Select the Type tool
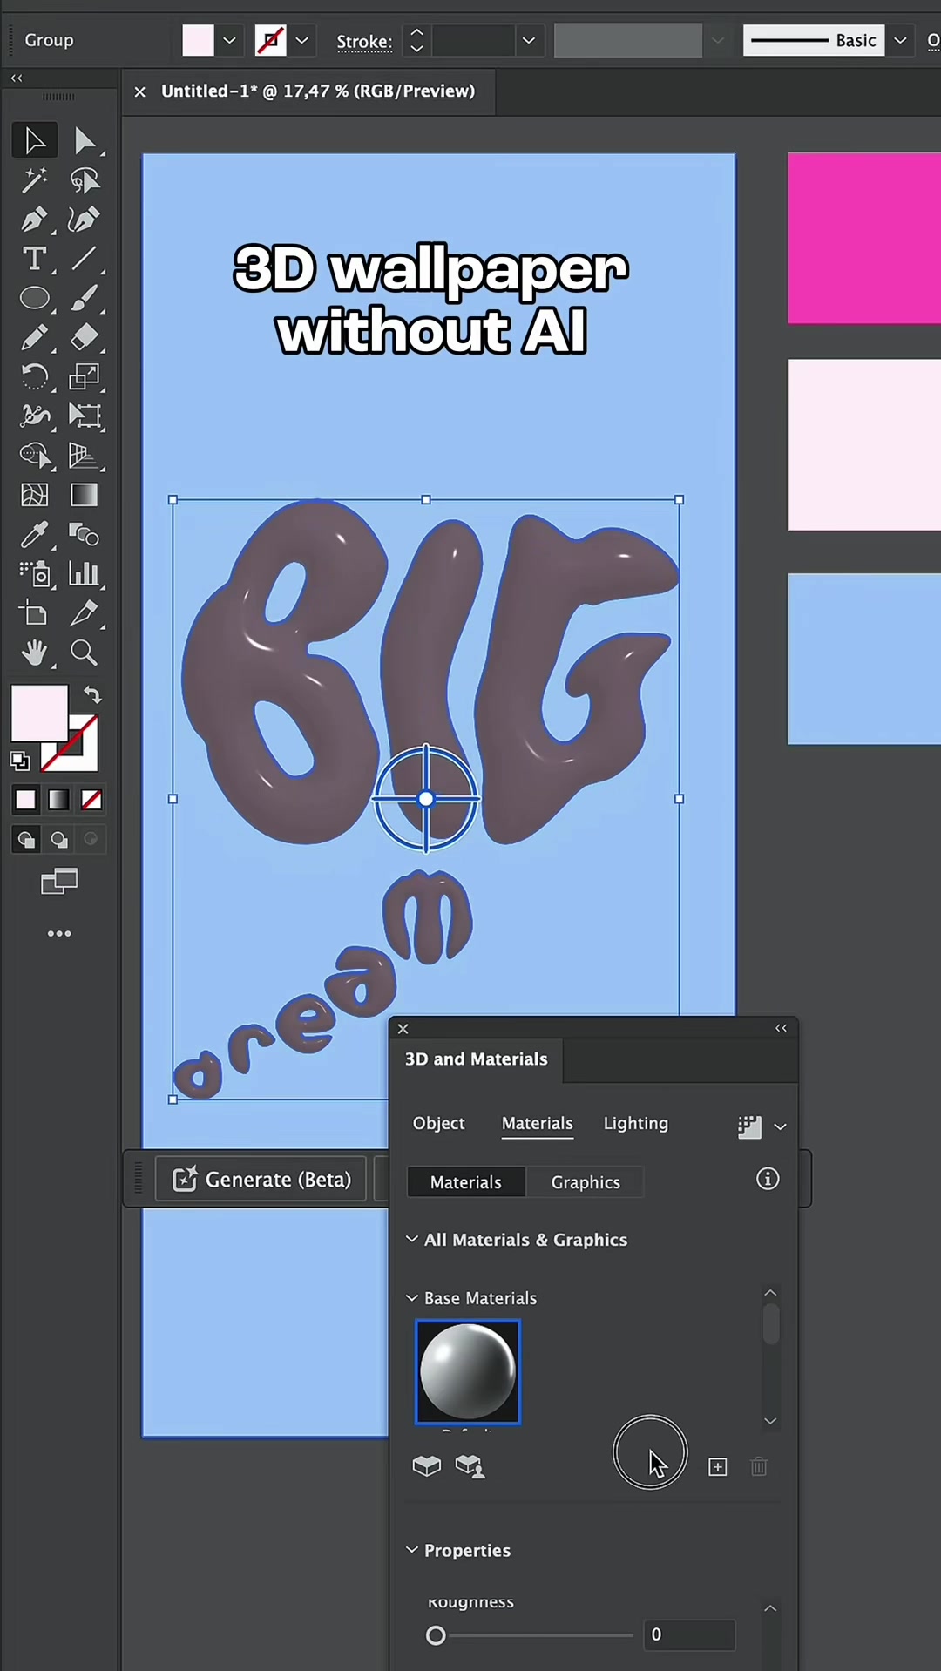The image size is (941, 1671). (x=35, y=259)
